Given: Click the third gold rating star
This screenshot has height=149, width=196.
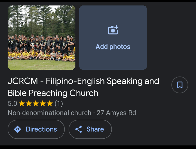Looking at the screenshot, I should click(36, 104).
